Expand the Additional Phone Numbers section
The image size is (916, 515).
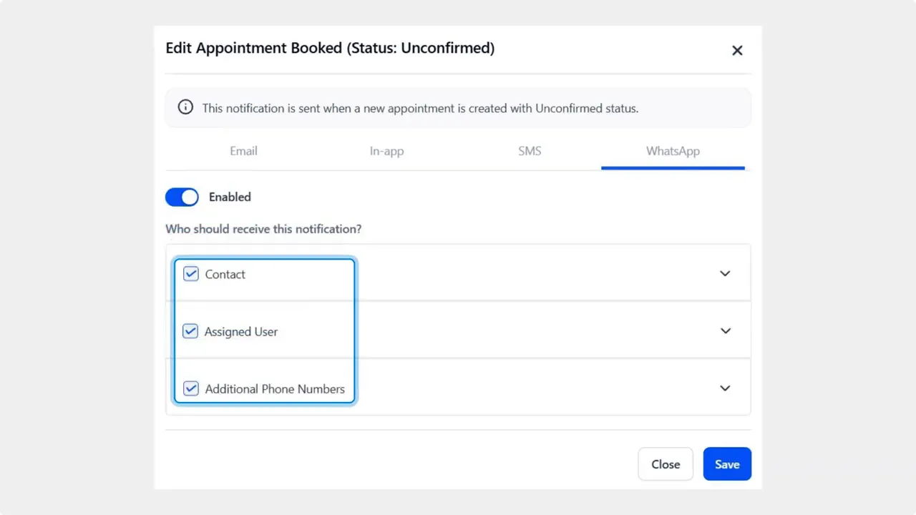[x=725, y=388]
